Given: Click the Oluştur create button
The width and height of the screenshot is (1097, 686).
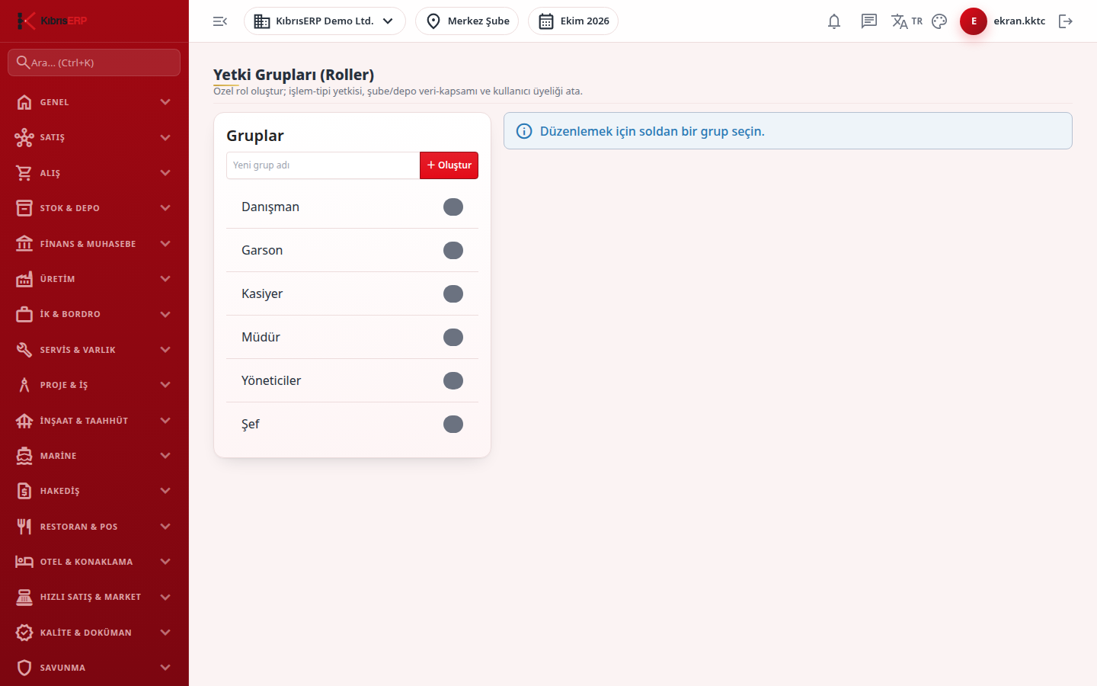Looking at the screenshot, I should pyautogui.click(x=449, y=165).
